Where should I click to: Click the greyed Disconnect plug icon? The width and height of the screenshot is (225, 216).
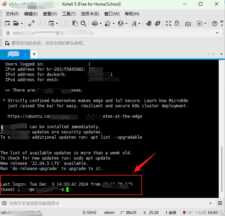[40, 23]
